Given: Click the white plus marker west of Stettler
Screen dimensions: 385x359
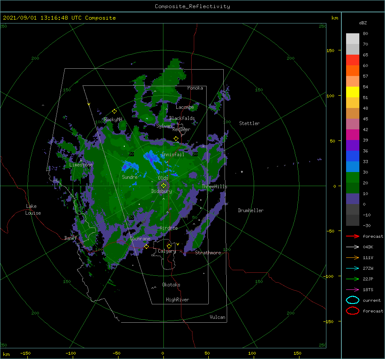Looking at the screenshot, I should click(x=242, y=172).
